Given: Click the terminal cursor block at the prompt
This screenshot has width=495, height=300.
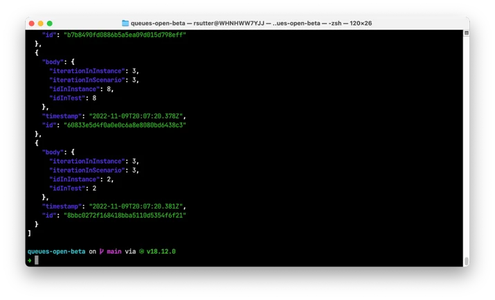Looking at the screenshot, I should point(37,261).
